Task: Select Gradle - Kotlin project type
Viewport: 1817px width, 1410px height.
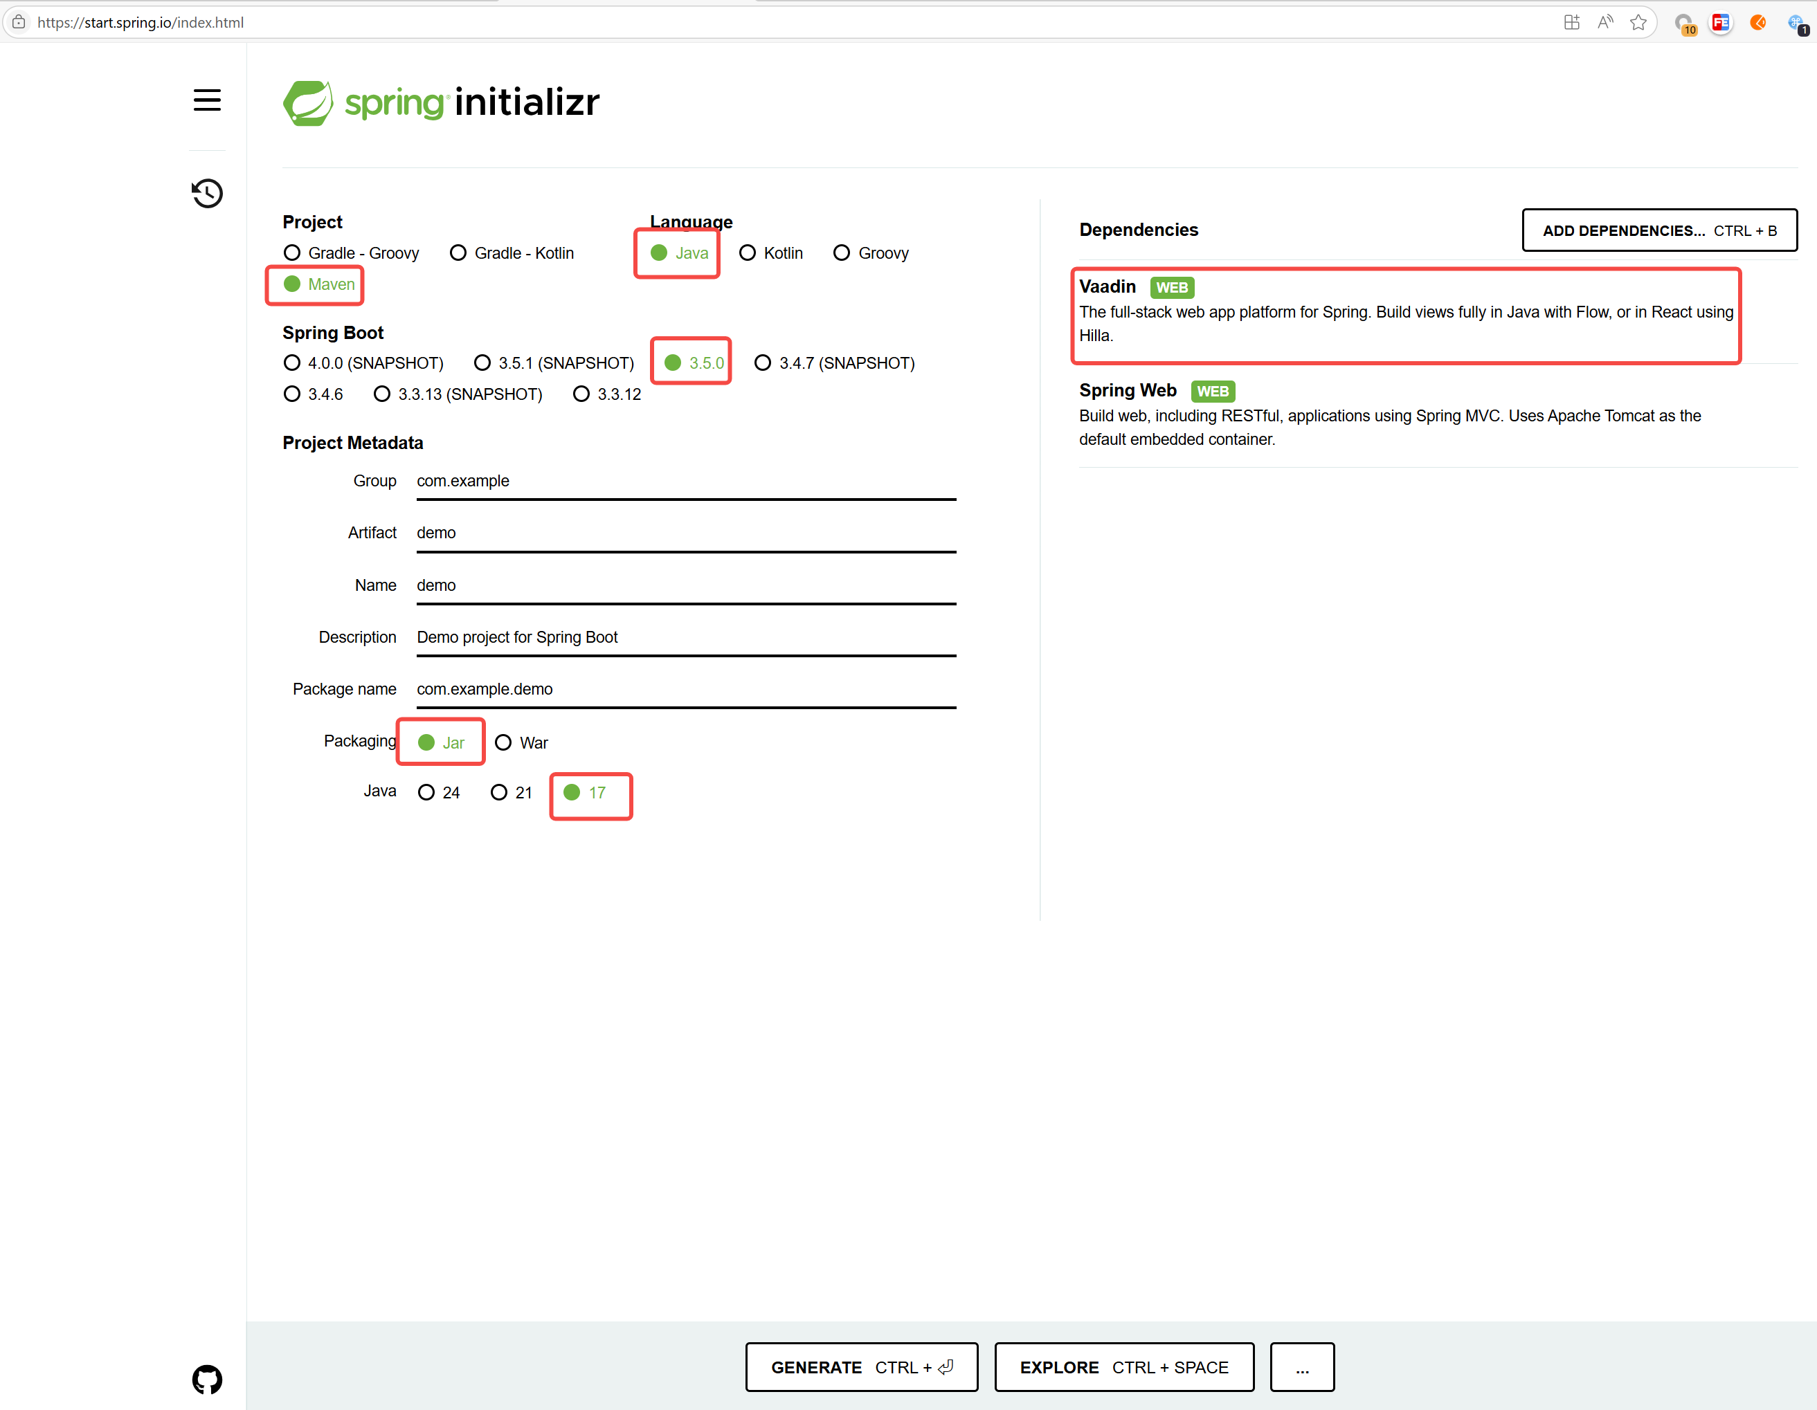Action: [x=512, y=253]
